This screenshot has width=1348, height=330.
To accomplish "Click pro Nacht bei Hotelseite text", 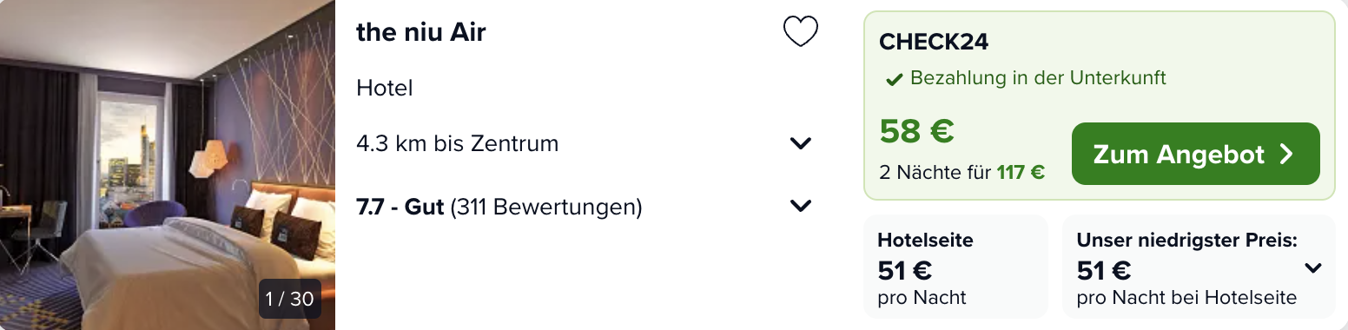I will coord(1186,298).
